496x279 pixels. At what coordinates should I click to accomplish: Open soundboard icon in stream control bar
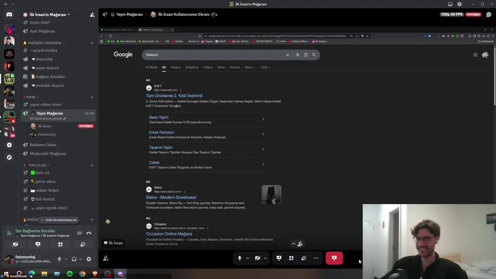click(304, 258)
